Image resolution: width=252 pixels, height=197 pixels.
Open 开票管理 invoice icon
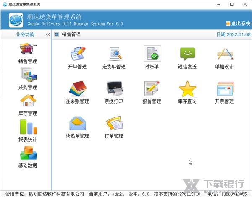(x=225, y=89)
